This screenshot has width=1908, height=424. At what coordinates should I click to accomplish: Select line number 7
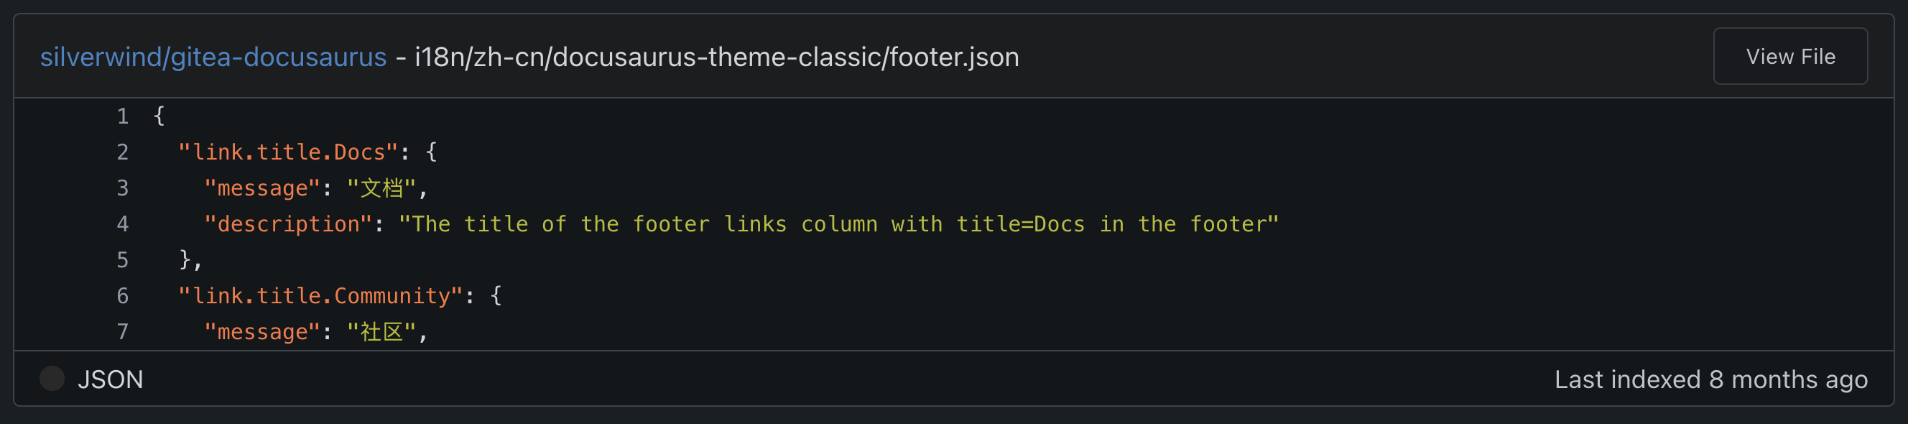[123, 331]
